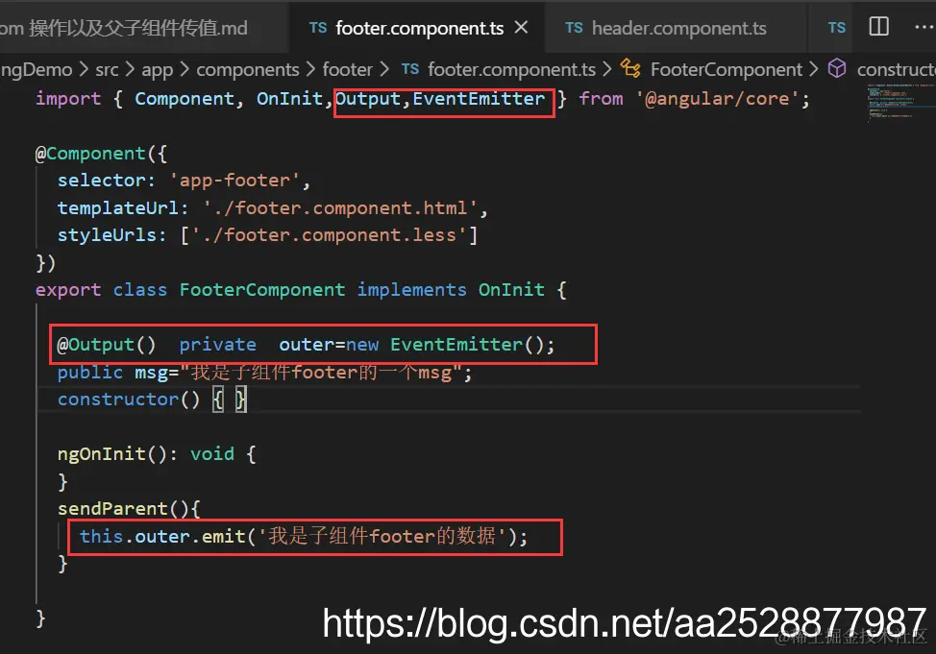Image resolution: width=936 pixels, height=654 pixels.
Task: Click 'new EventEmitter()' expression
Action: tap(445, 345)
